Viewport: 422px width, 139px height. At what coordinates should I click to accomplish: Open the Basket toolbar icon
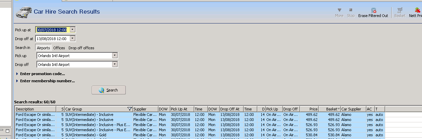(x=400, y=10)
